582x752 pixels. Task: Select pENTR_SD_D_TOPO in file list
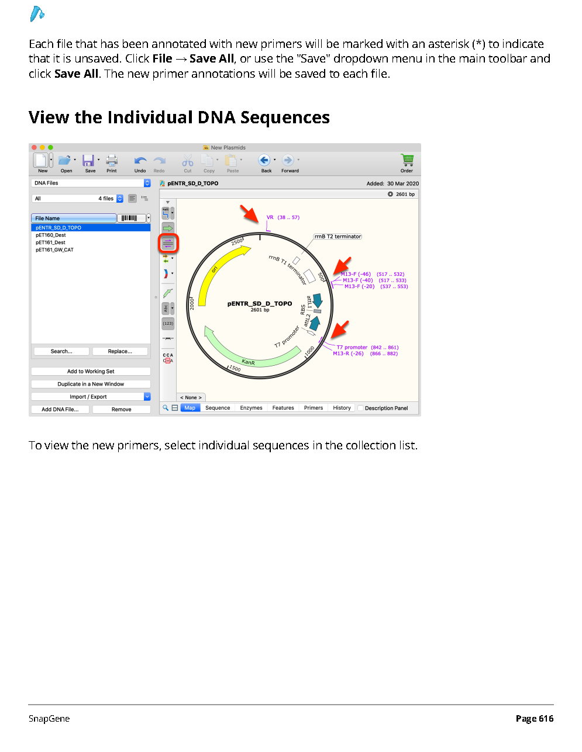(x=91, y=228)
